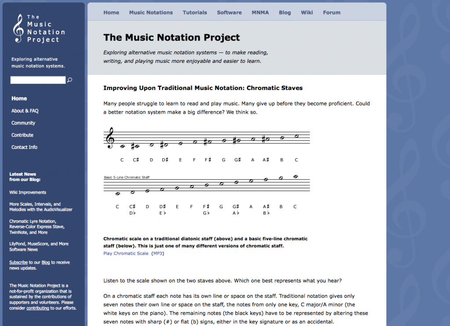
Task: Select Home in the sidebar
Action: 19,98
